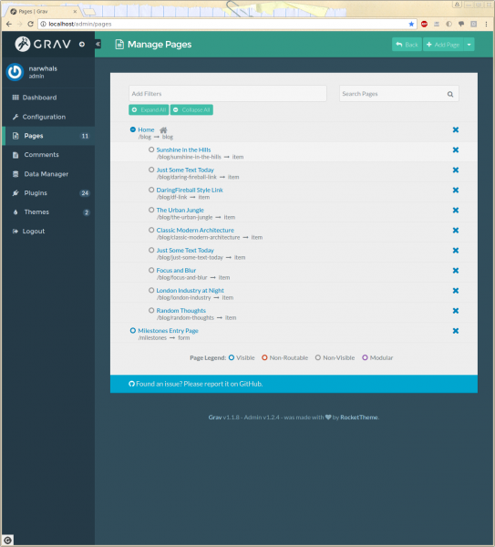Click the Milestones Entry Page status circle
The image size is (495, 547).
[x=132, y=330]
